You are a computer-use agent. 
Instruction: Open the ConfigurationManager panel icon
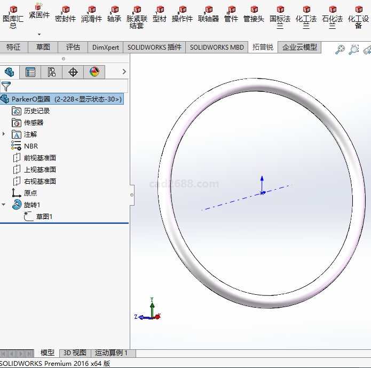pyautogui.click(x=52, y=72)
